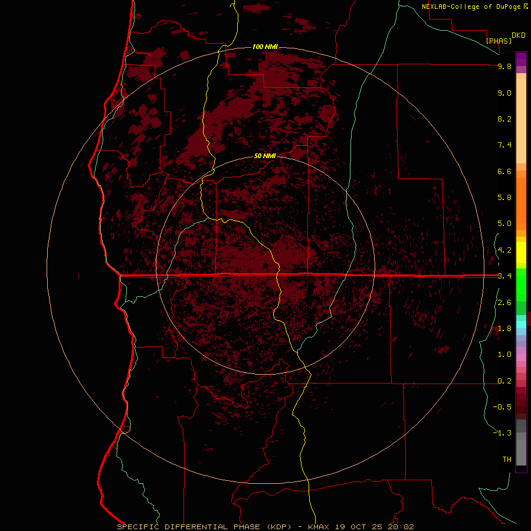Click the 7.4 scale value
Image resolution: width=531 pixels, height=531 pixels.
504,145
